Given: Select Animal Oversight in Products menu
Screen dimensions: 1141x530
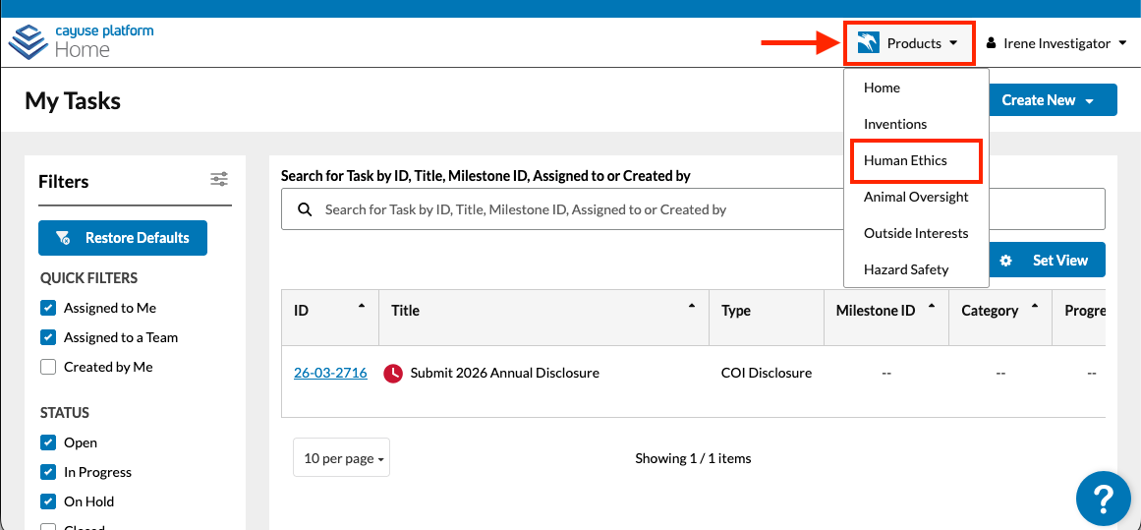Looking at the screenshot, I should pyautogui.click(x=915, y=197).
